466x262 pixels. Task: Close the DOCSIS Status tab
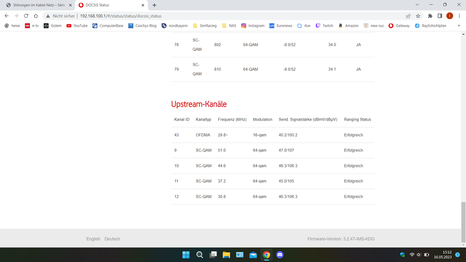(143, 5)
